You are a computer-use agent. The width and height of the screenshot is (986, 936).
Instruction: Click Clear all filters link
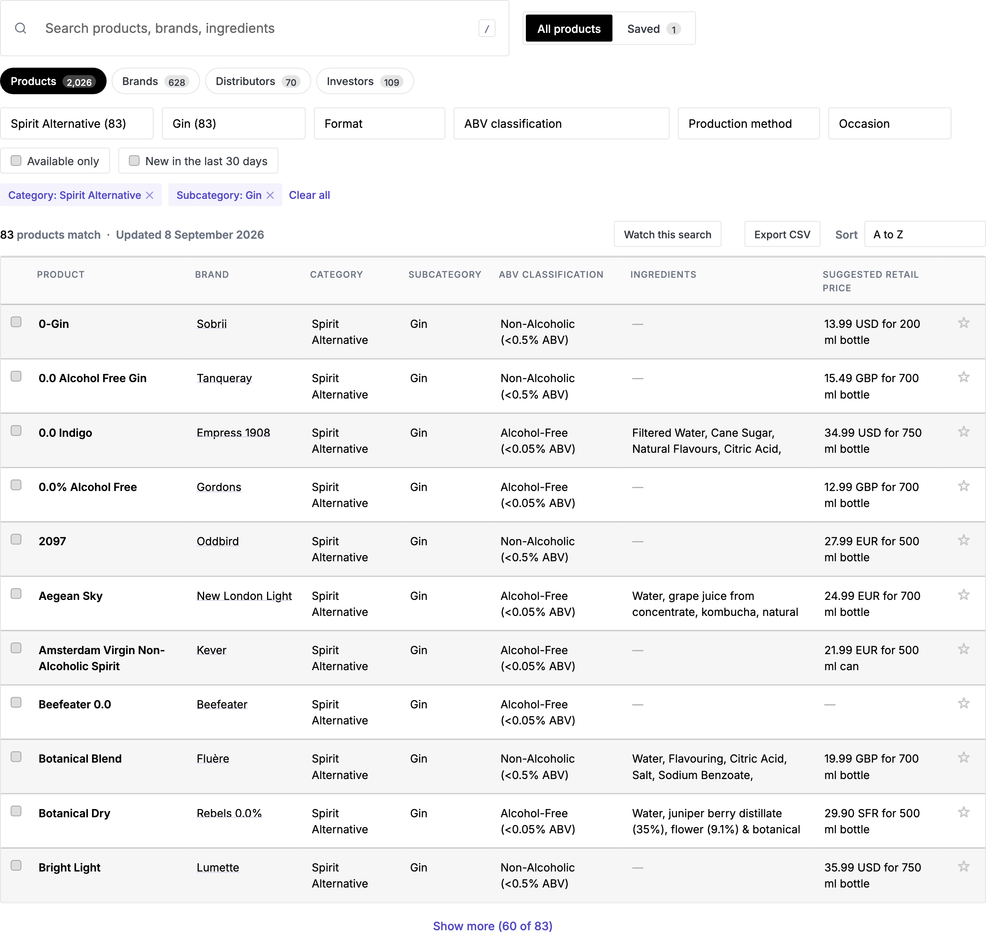[x=309, y=195]
